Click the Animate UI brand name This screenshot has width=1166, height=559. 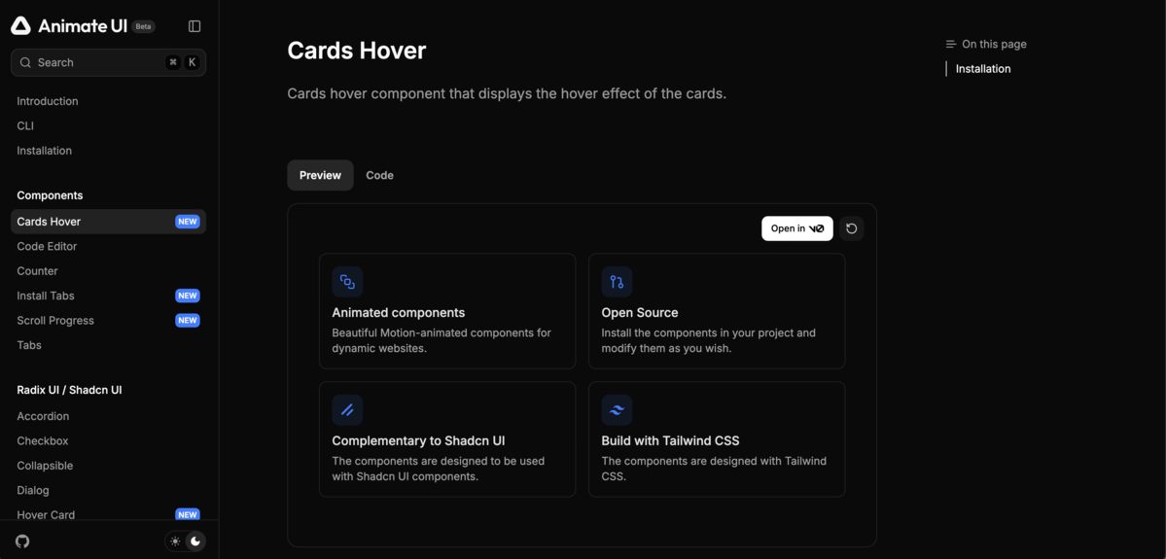pos(84,26)
